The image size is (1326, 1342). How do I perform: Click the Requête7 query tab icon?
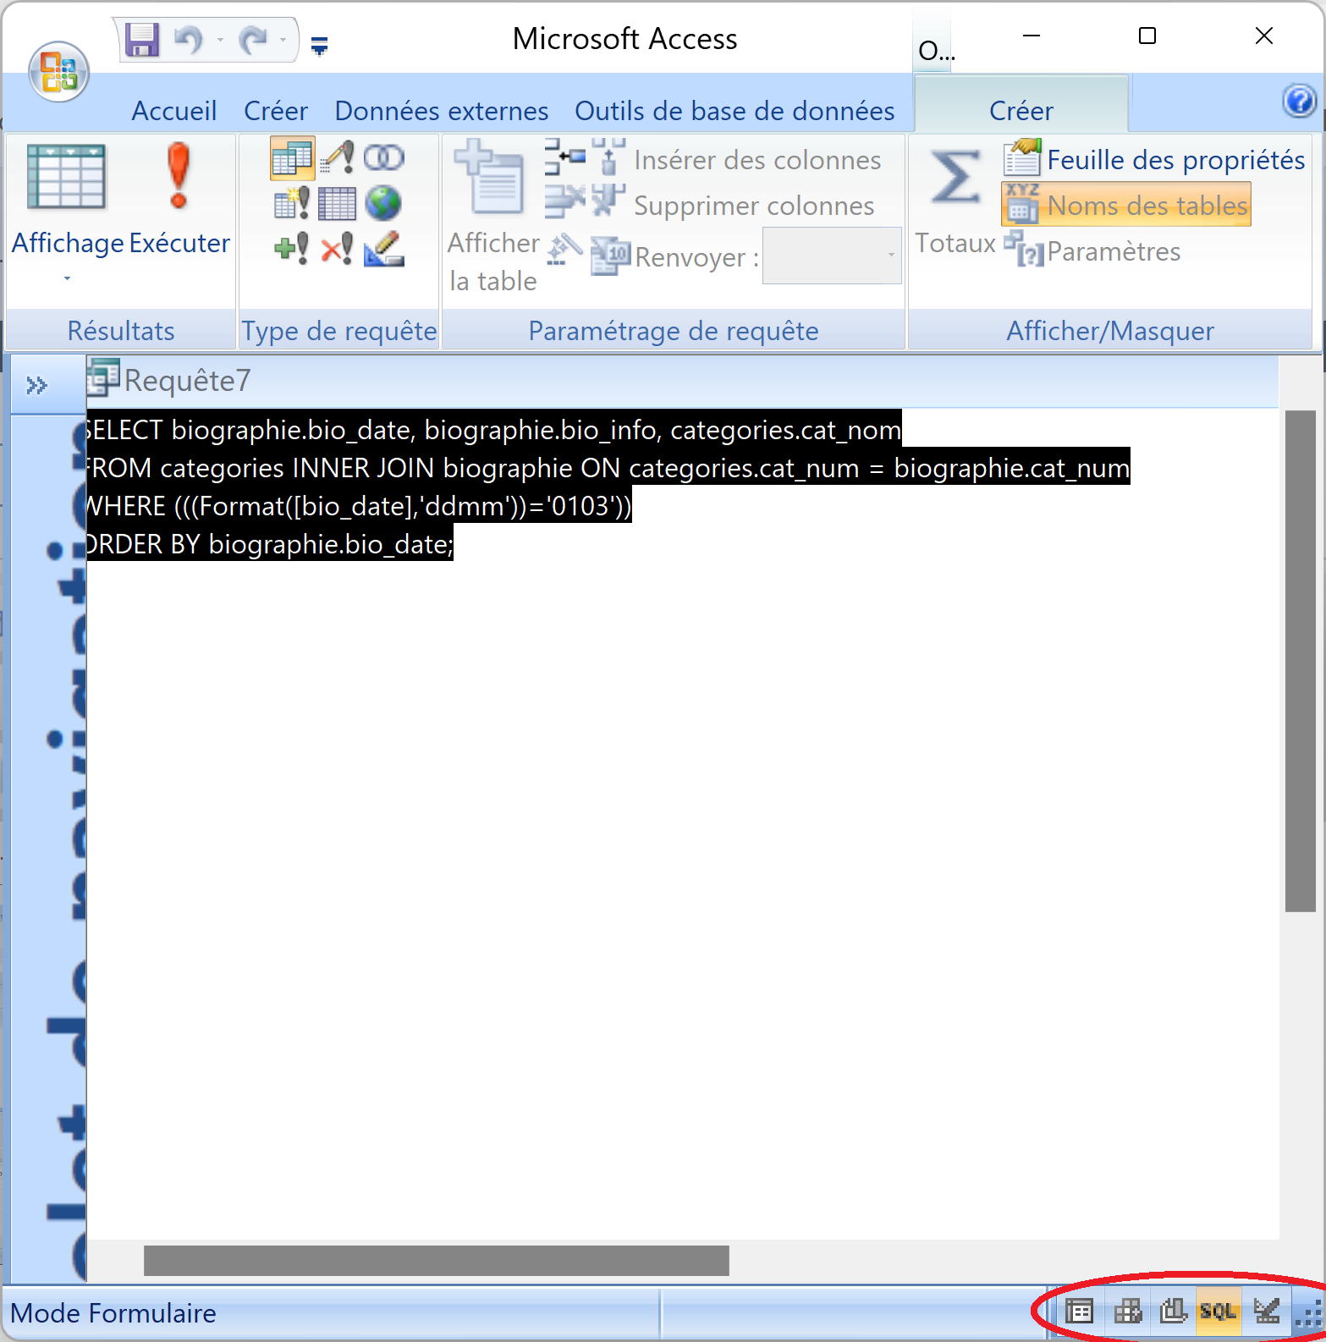pyautogui.click(x=103, y=378)
